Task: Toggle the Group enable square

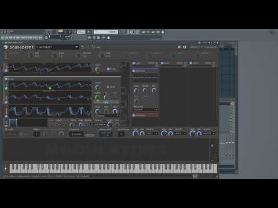Action: [x=6, y=79]
